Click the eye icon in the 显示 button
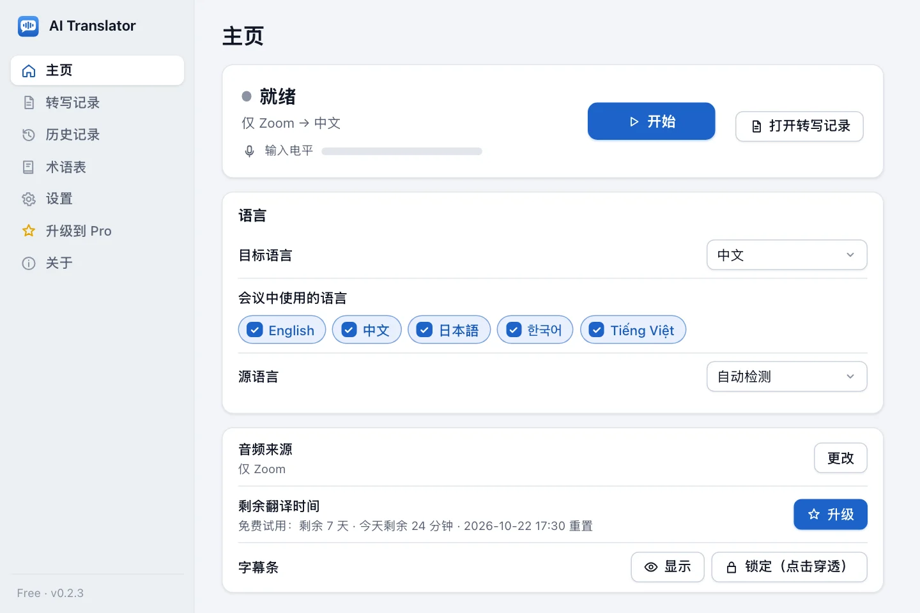Viewport: 920px width, 613px height. point(651,567)
